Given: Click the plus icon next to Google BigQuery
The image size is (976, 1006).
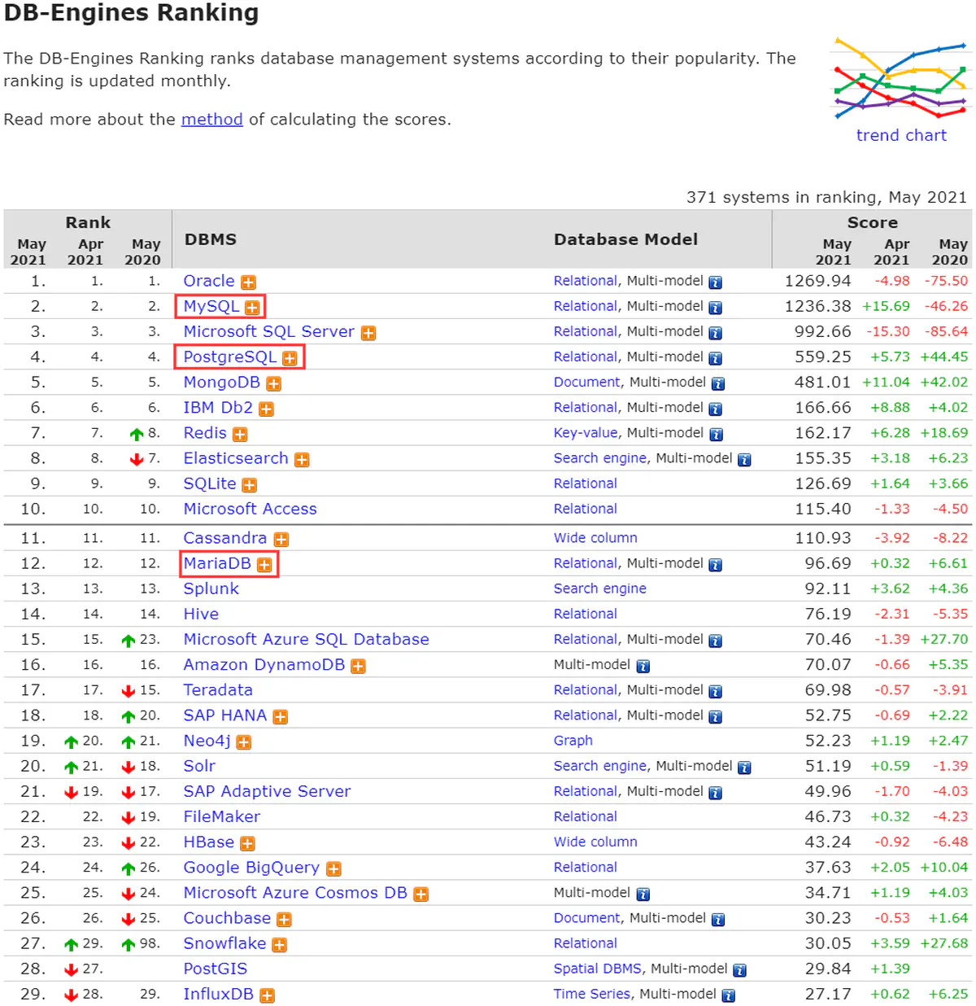Looking at the screenshot, I should pos(333,869).
